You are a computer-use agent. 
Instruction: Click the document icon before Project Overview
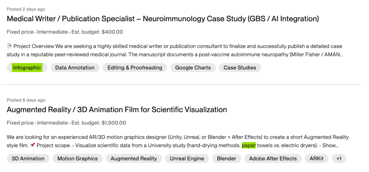pos(9,46)
